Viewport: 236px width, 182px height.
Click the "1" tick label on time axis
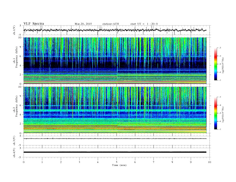(x=42, y=162)
